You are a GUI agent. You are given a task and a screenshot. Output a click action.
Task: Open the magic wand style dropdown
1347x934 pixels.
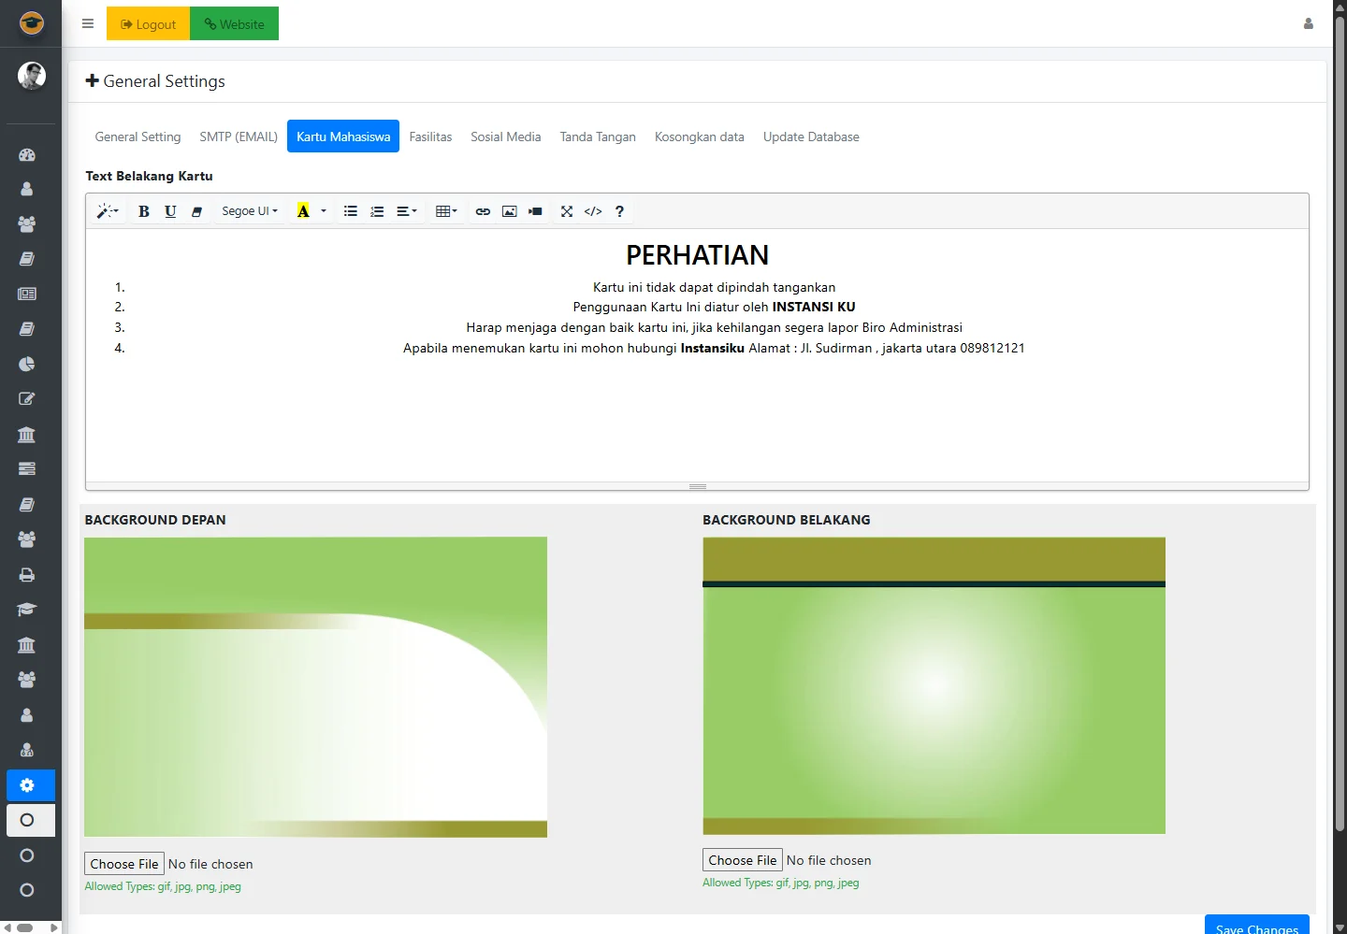pos(108,211)
